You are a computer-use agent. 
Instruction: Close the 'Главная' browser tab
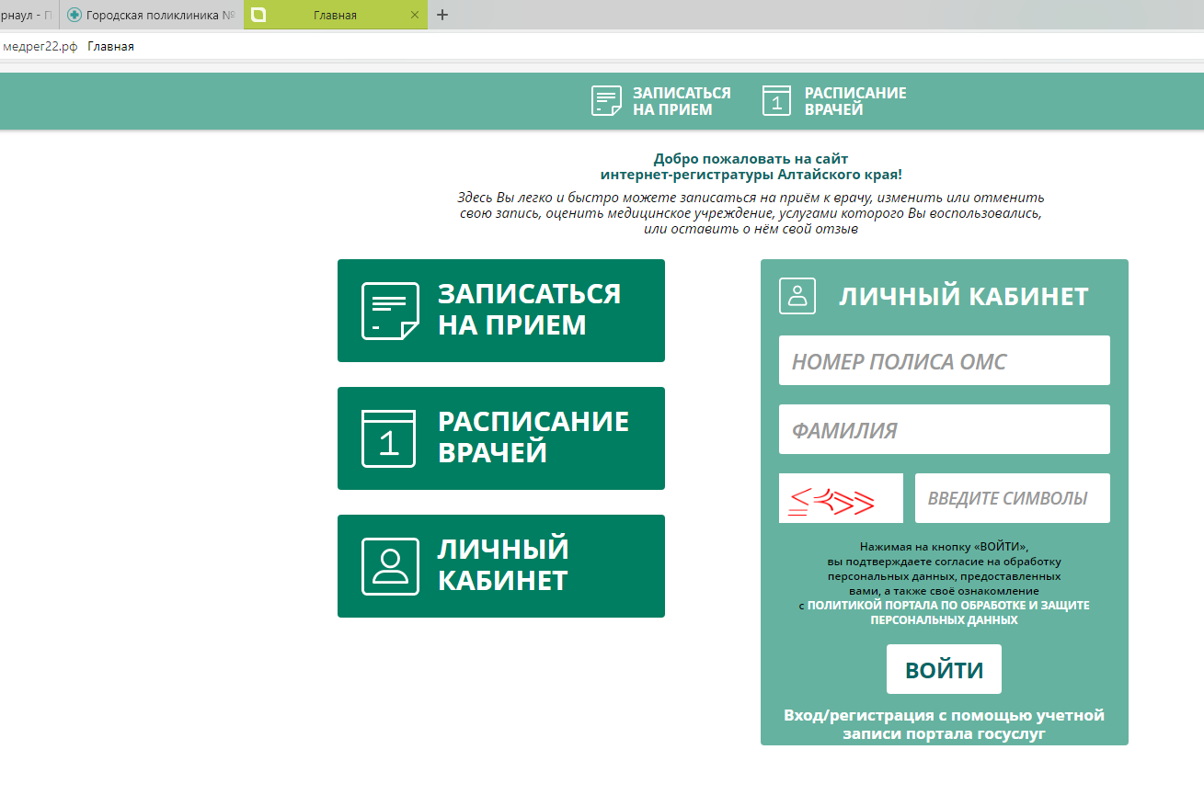(415, 15)
